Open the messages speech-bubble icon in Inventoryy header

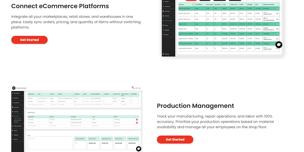pos(136,88)
